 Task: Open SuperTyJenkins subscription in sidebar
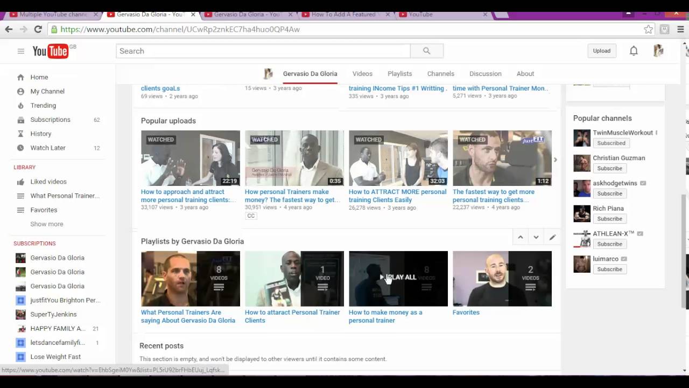point(53,314)
